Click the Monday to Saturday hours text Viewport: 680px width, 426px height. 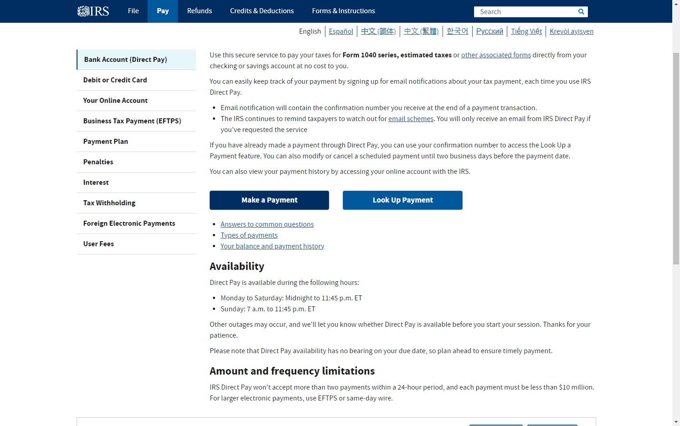point(291,298)
